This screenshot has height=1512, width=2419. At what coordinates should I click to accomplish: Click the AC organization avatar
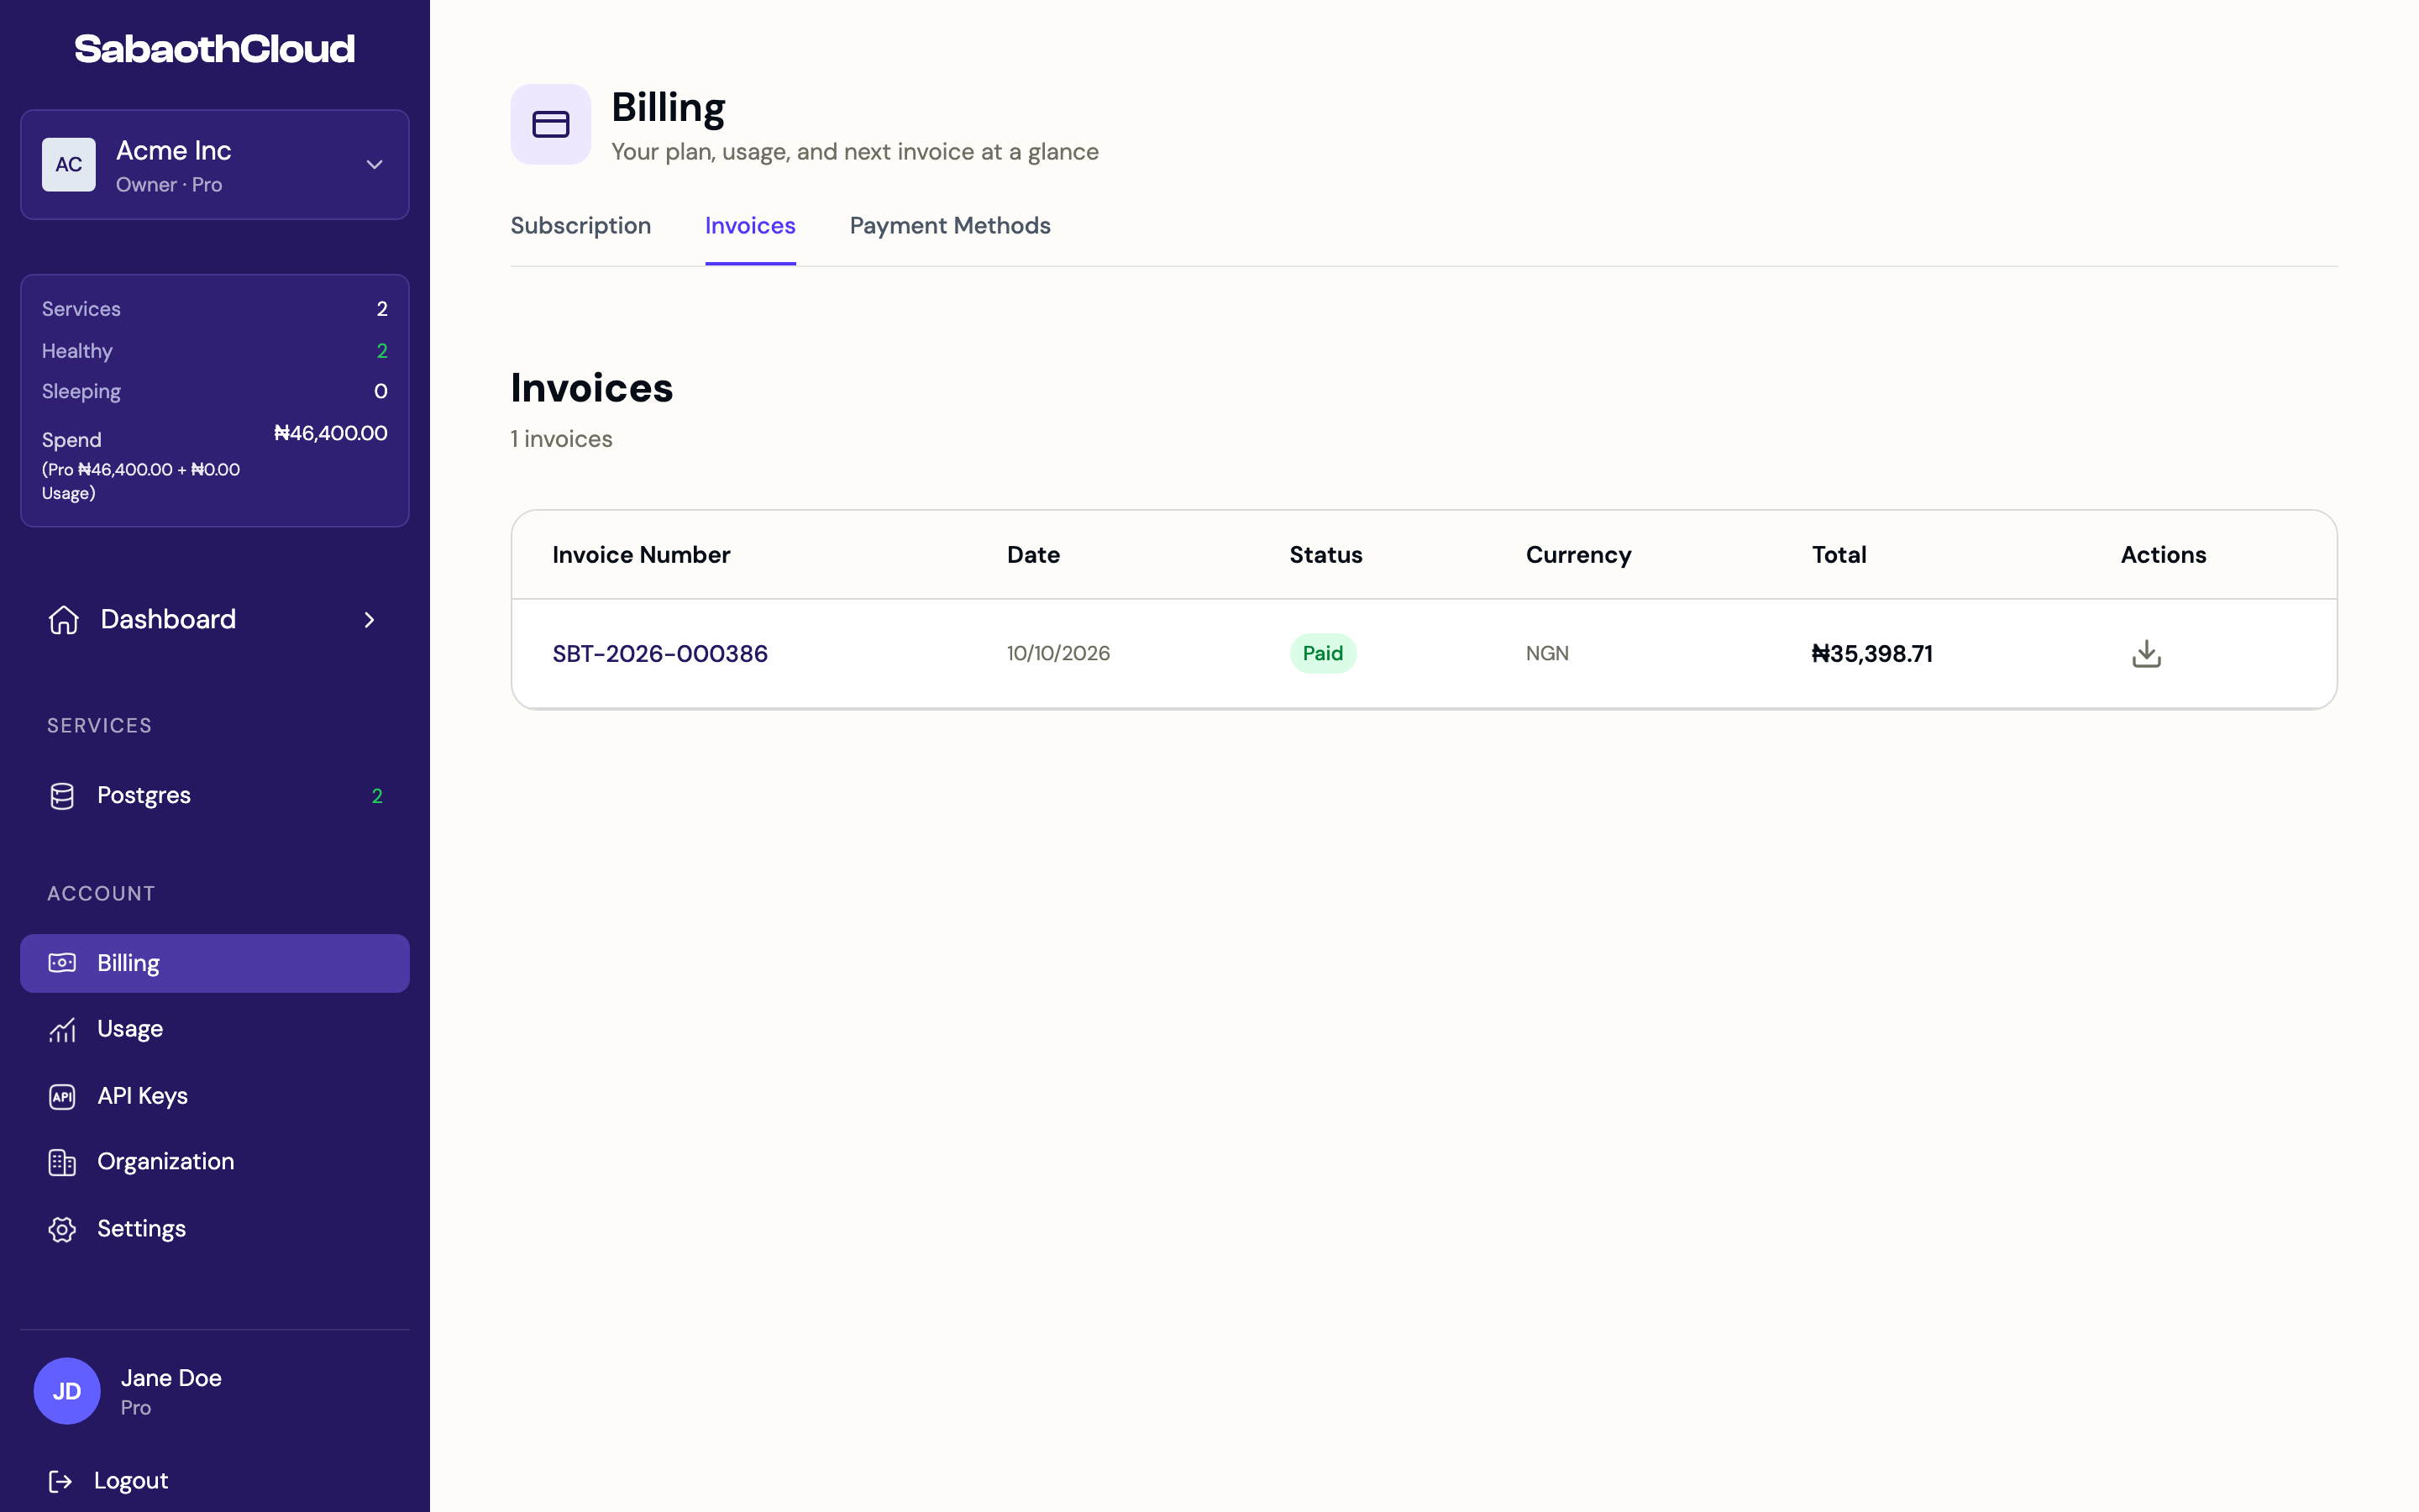click(69, 165)
